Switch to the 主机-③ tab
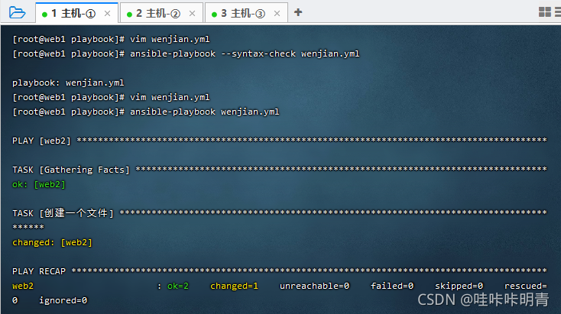 click(246, 13)
